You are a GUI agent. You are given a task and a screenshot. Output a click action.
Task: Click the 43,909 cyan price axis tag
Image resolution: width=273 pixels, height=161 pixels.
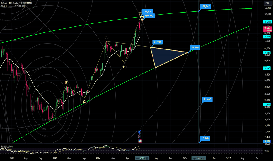(267, 68)
